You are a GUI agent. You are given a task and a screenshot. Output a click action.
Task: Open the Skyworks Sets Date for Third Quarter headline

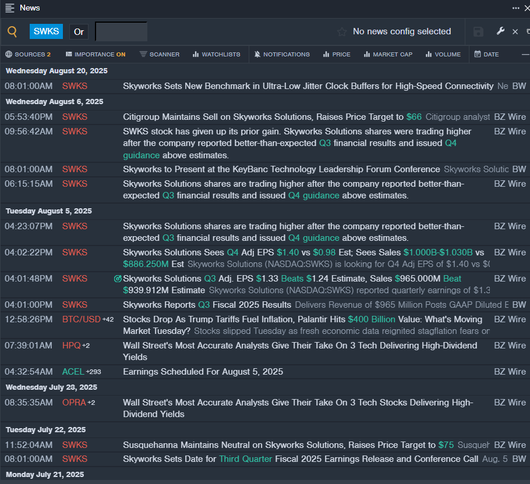(x=300, y=459)
